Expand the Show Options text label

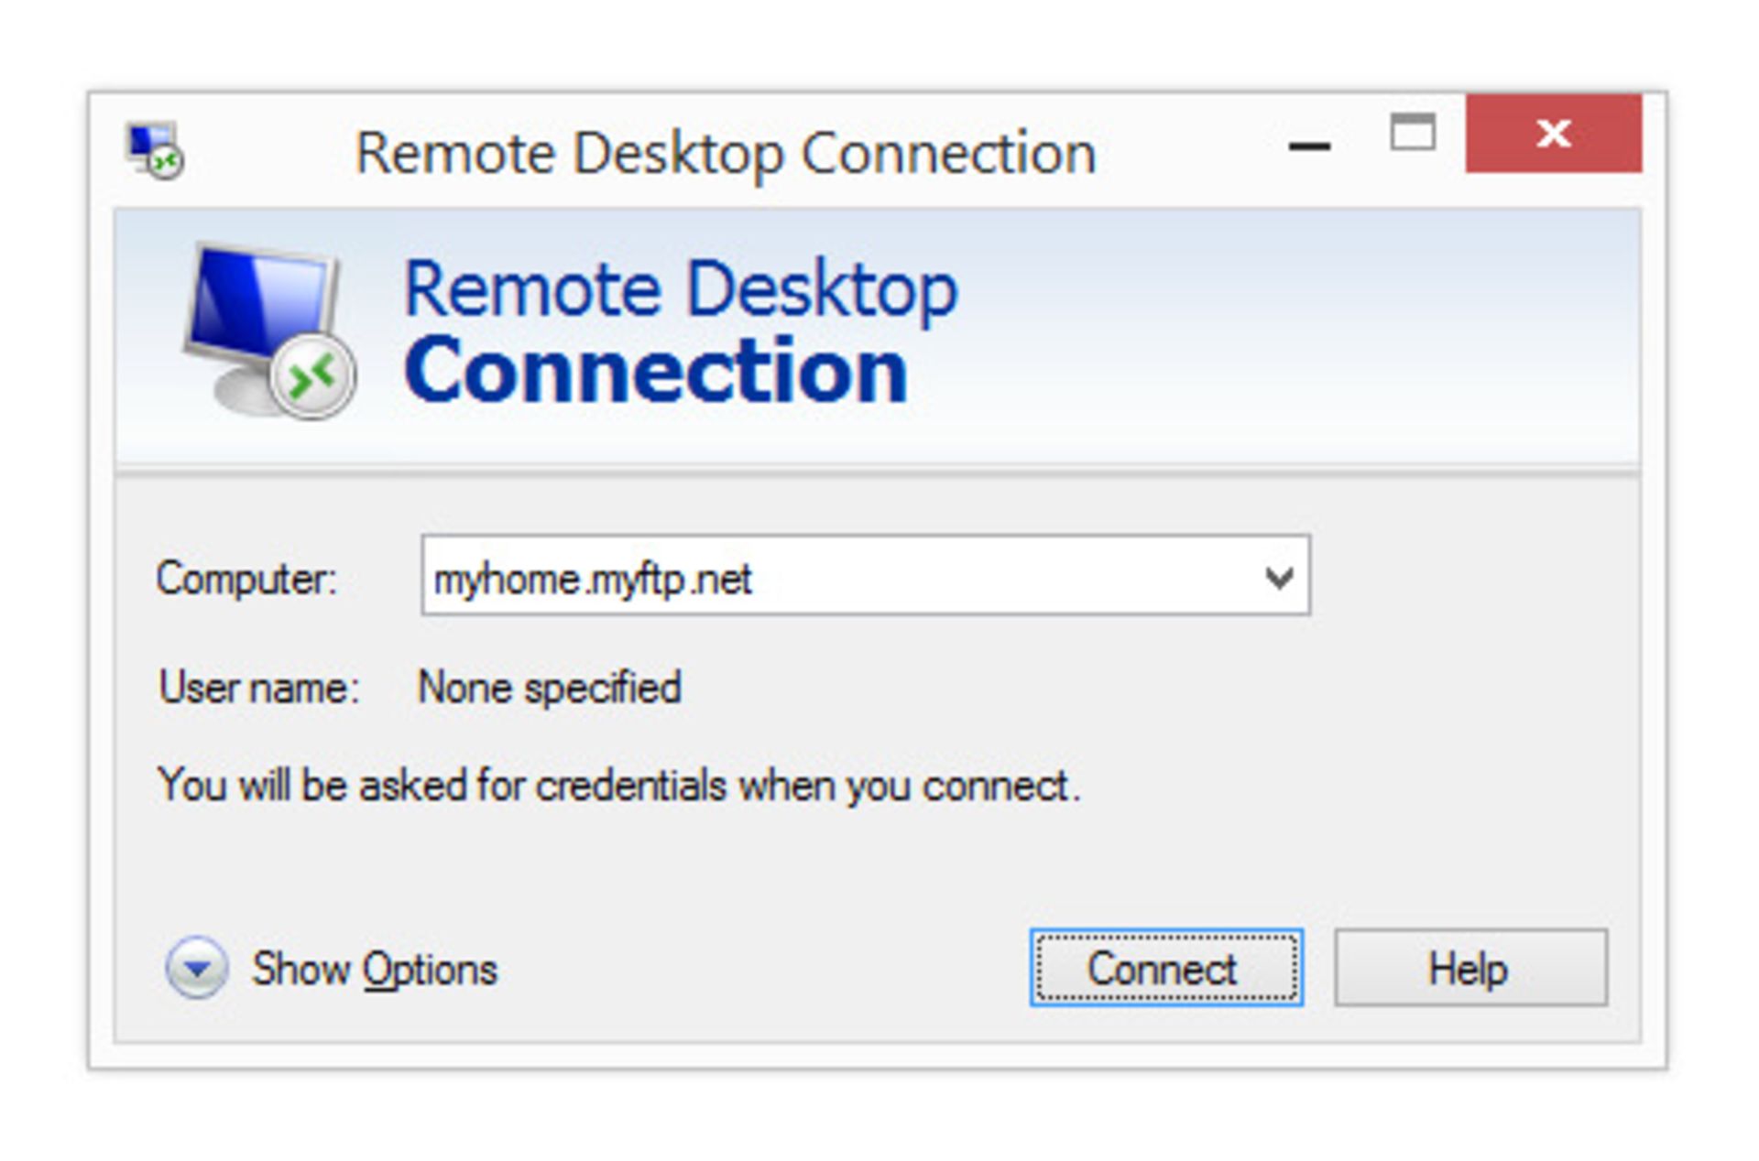click(375, 969)
